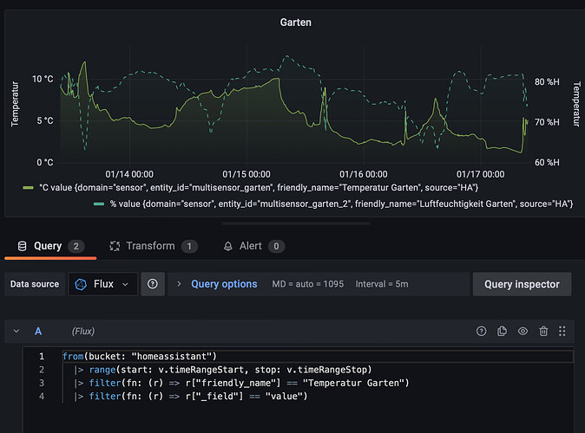The height and width of the screenshot is (433, 585).
Task: Click the left Temperatur axis title
Action: [15, 104]
